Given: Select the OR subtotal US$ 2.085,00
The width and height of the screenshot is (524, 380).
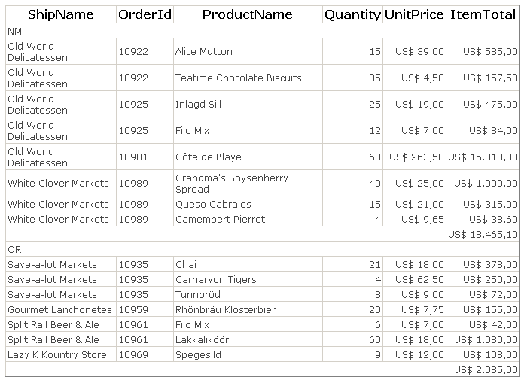Looking at the screenshot, I should pyautogui.click(x=483, y=369).
